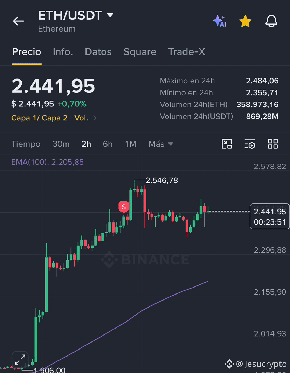Open the Datos tab
290x373 pixels.
pos(98,52)
